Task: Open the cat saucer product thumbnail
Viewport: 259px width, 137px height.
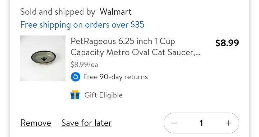Action: pos(43,58)
